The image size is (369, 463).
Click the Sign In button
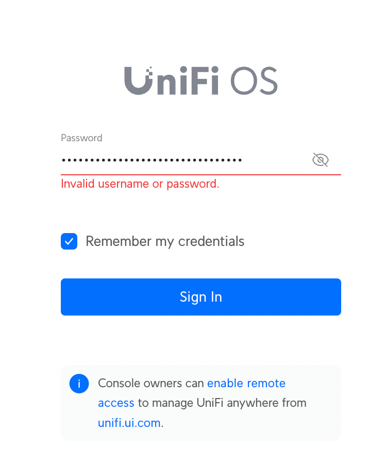[x=201, y=297]
